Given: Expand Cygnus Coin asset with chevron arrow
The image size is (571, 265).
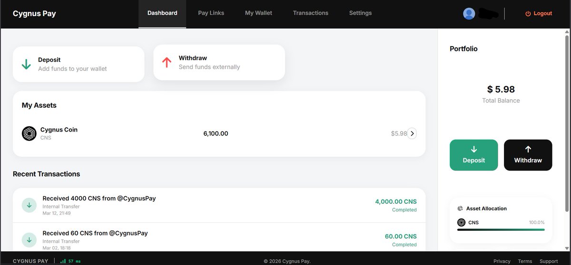Looking at the screenshot, I should 412,133.
